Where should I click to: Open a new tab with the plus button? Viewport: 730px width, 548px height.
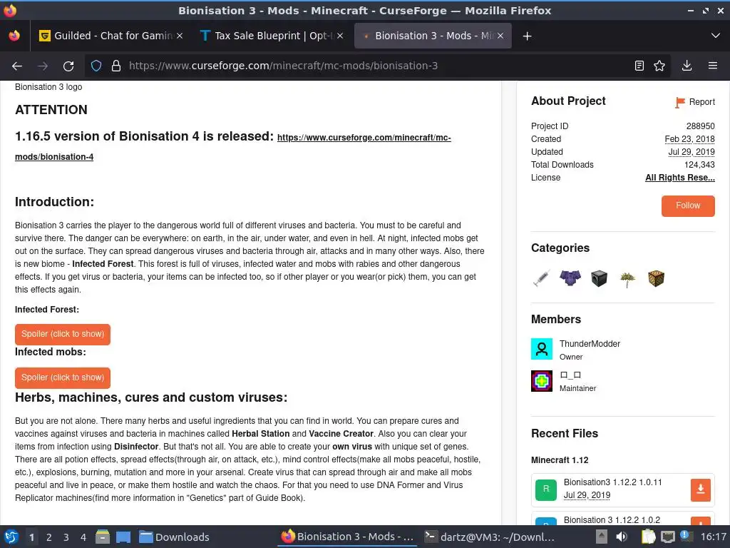527,36
